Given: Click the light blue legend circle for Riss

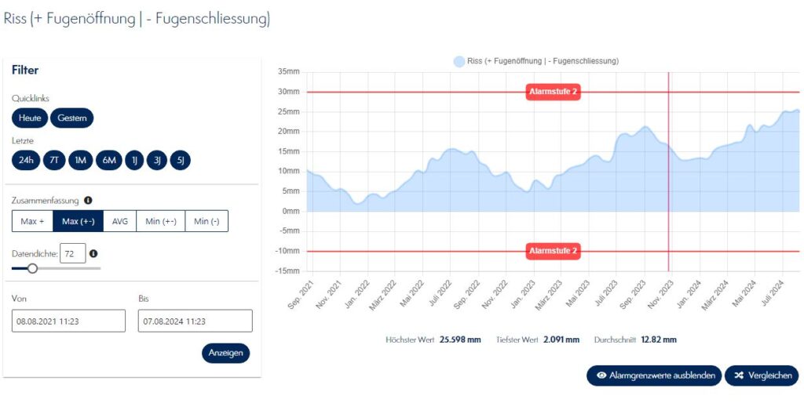Looking at the screenshot, I should point(459,61).
